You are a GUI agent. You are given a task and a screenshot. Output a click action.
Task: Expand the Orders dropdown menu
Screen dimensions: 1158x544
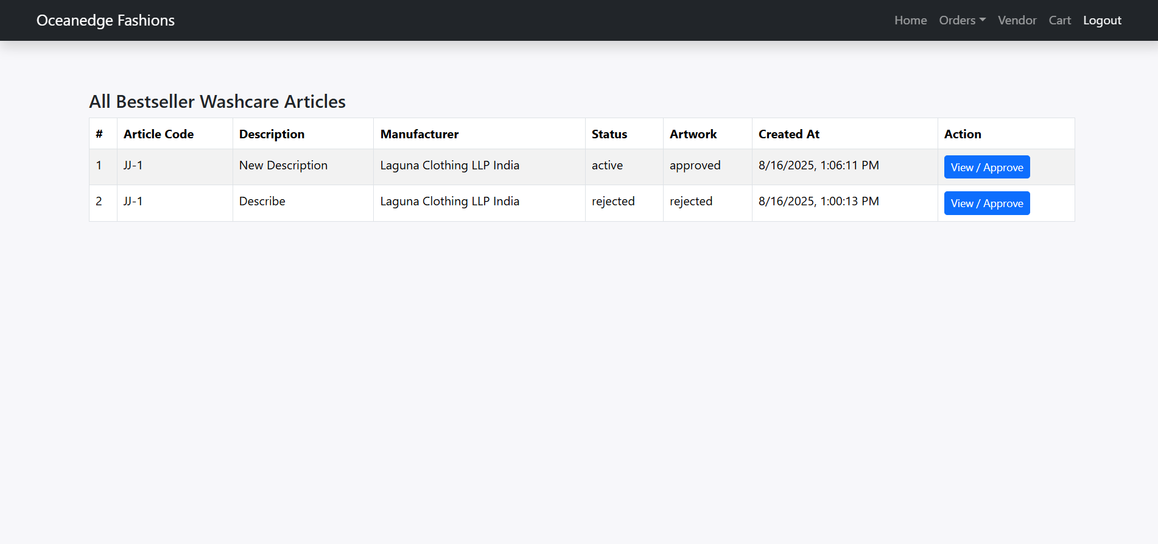(x=962, y=20)
